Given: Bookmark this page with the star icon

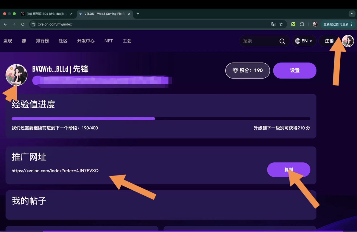Looking at the screenshot, I should coord(281,24).
